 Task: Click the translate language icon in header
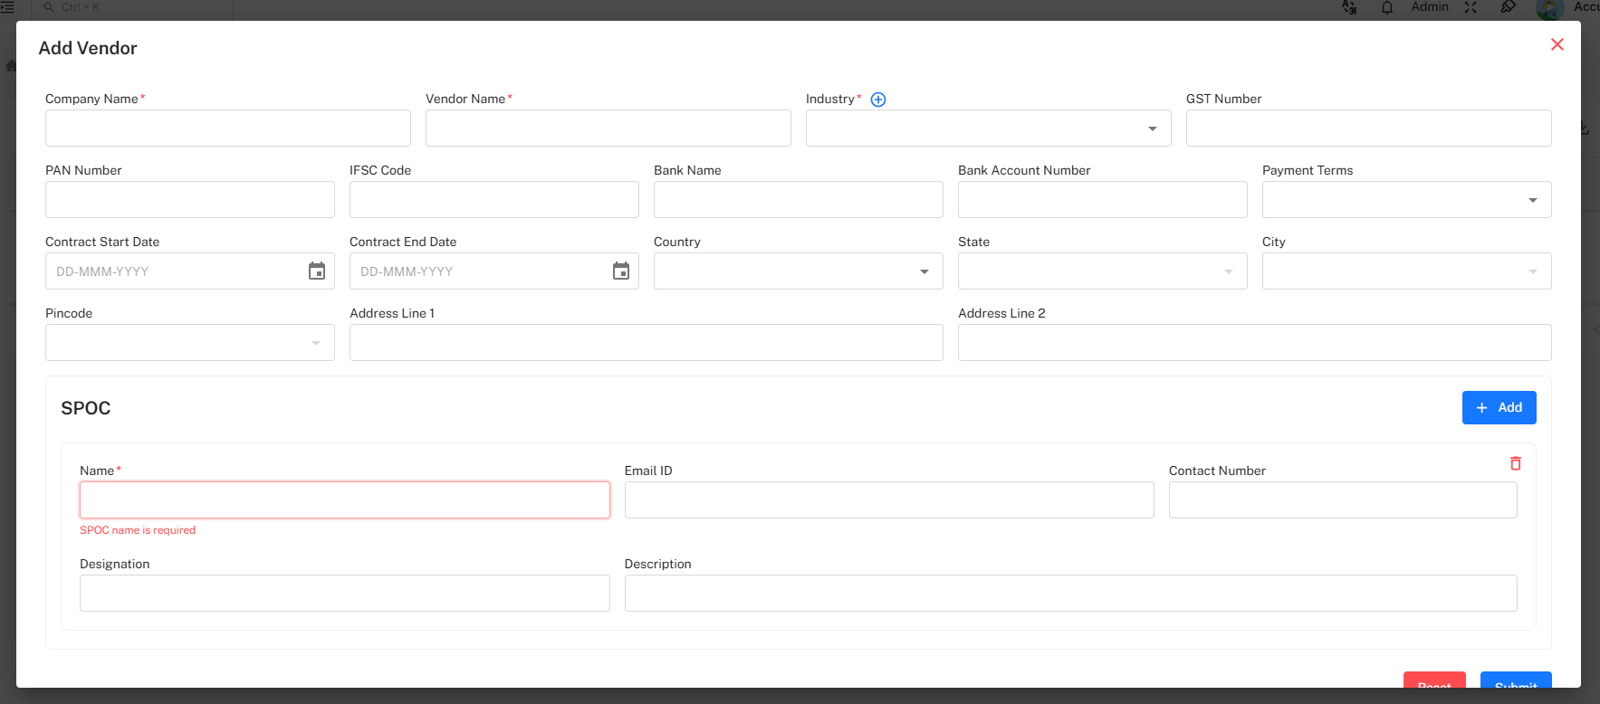[1349, 7]
